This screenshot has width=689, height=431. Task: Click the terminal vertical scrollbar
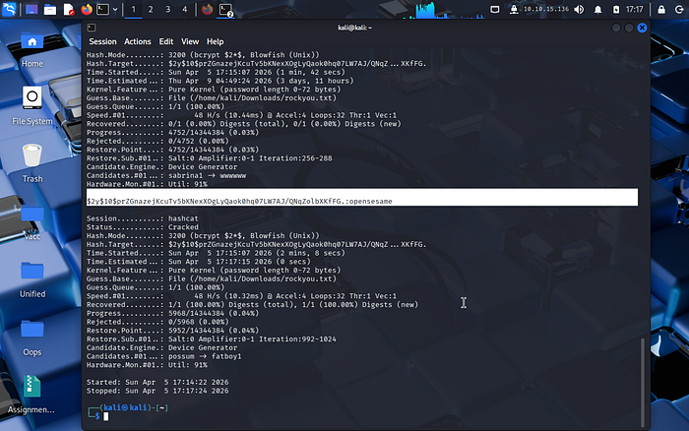point(643,382)
